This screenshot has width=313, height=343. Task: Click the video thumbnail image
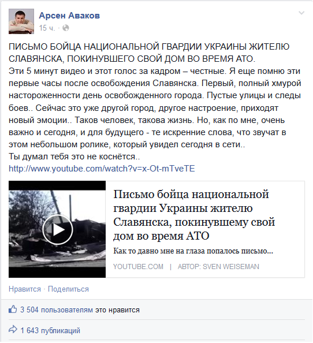(x=57, y=229)
